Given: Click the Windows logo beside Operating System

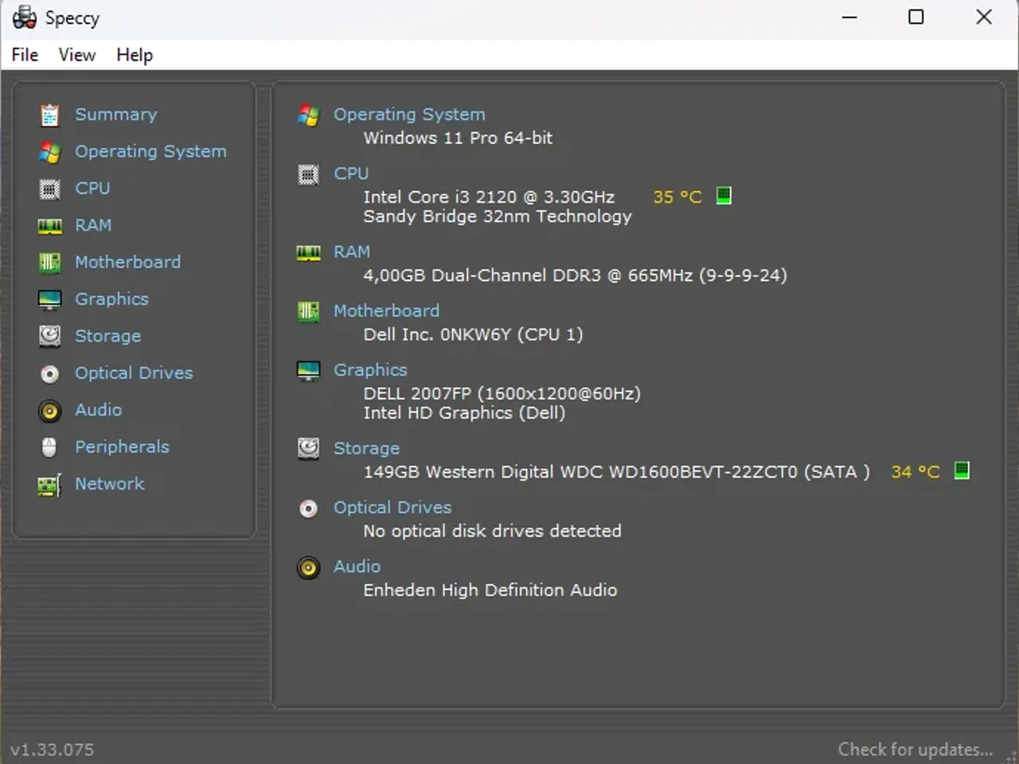Looking at the screenshot, I should click(308, 115).
